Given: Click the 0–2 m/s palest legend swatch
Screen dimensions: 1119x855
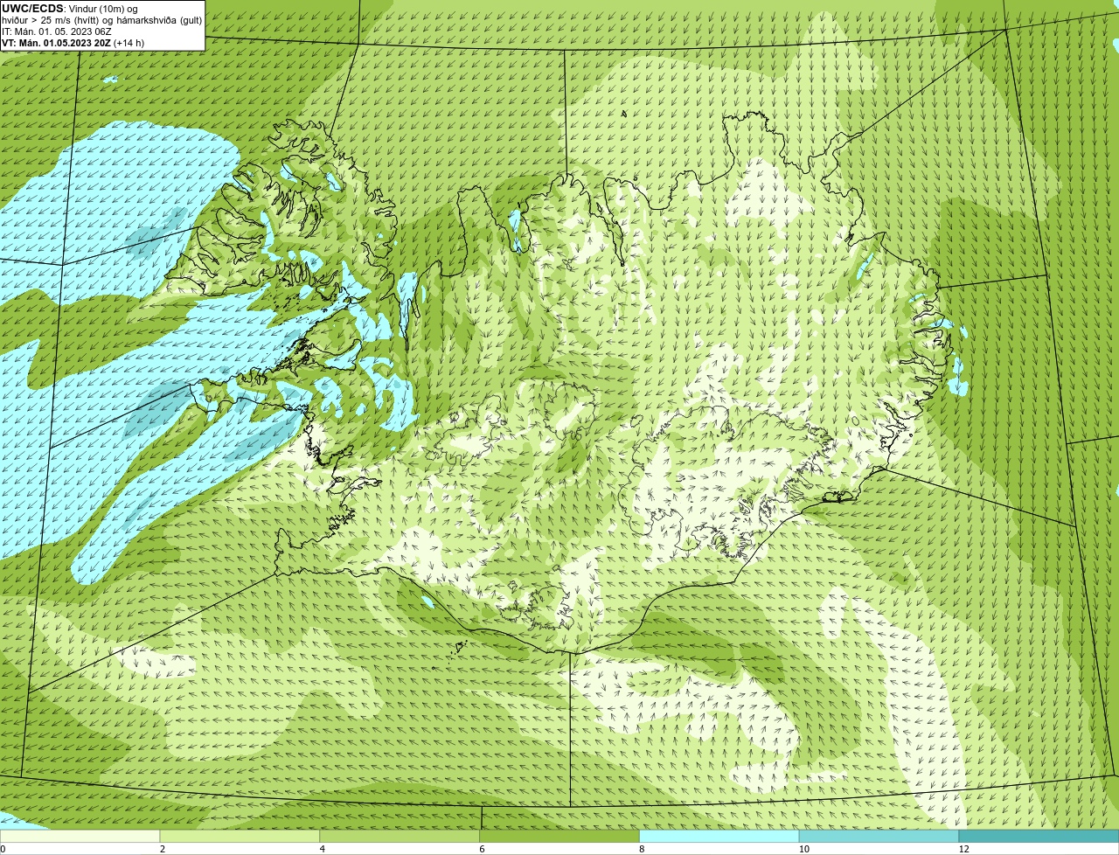Looking at the screenshot, I should pos(80,836).
